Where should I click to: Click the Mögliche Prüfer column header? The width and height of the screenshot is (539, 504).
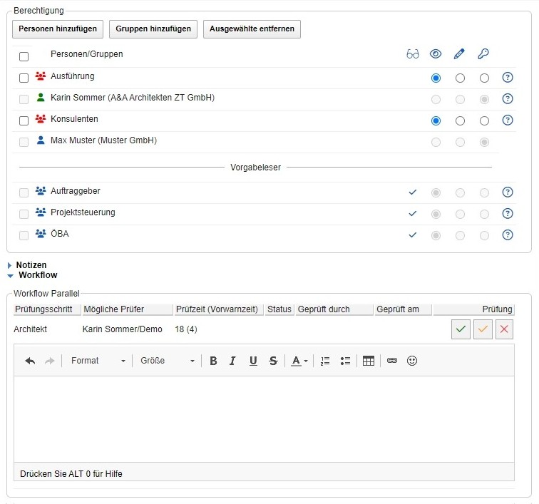128,309
